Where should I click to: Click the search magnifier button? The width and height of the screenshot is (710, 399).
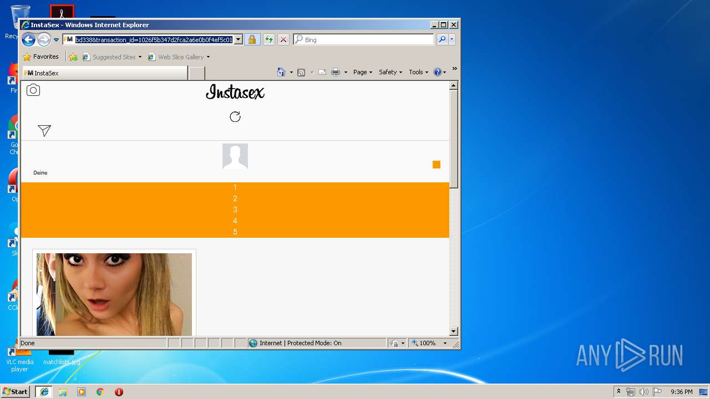pos(442,39)
